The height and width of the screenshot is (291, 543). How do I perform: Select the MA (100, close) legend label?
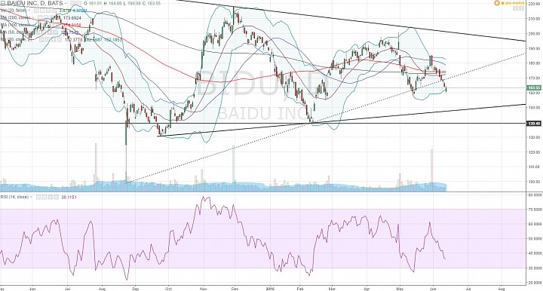[15, 26]
